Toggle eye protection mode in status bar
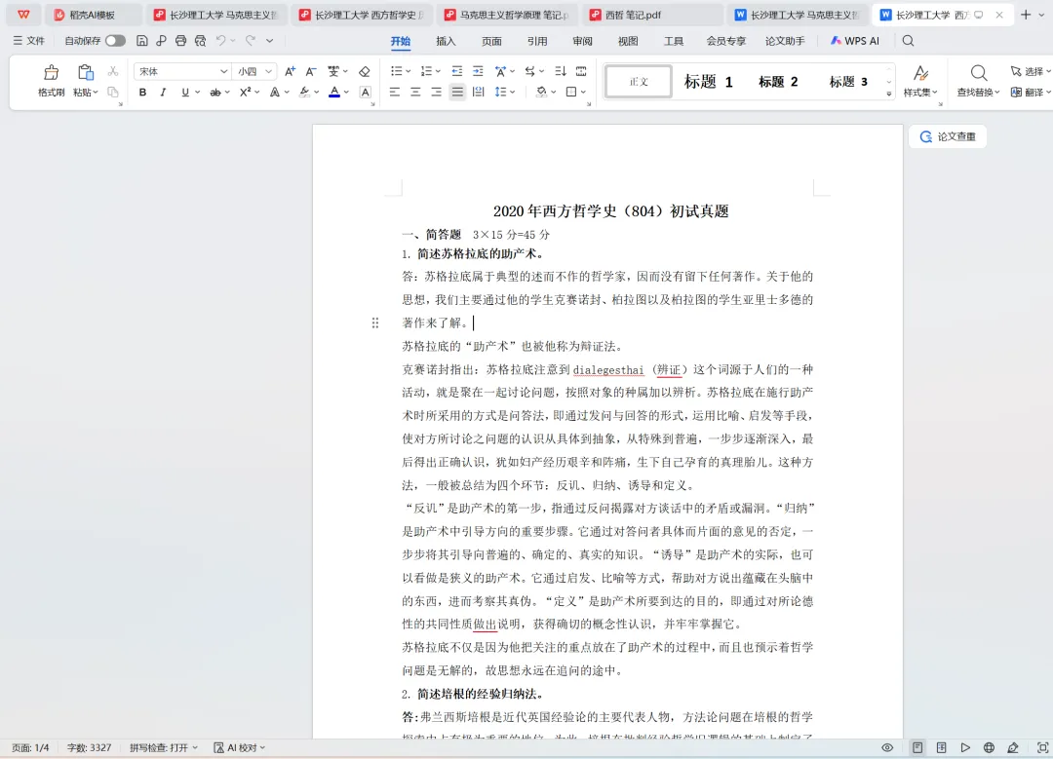 pos(887,747)
